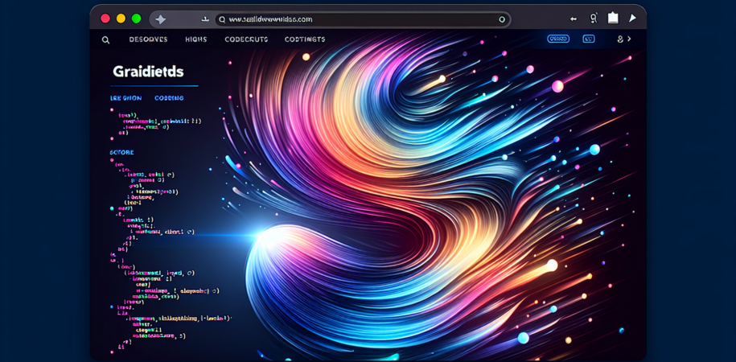Open the CODTINGTS menu item

(x=305, y=39)
